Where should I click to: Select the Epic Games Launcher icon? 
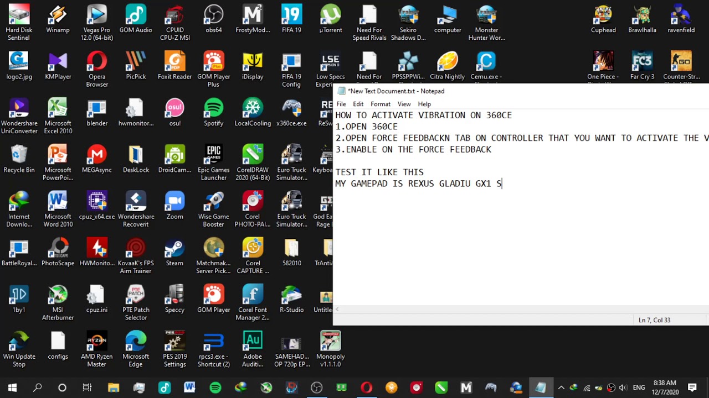214,163
